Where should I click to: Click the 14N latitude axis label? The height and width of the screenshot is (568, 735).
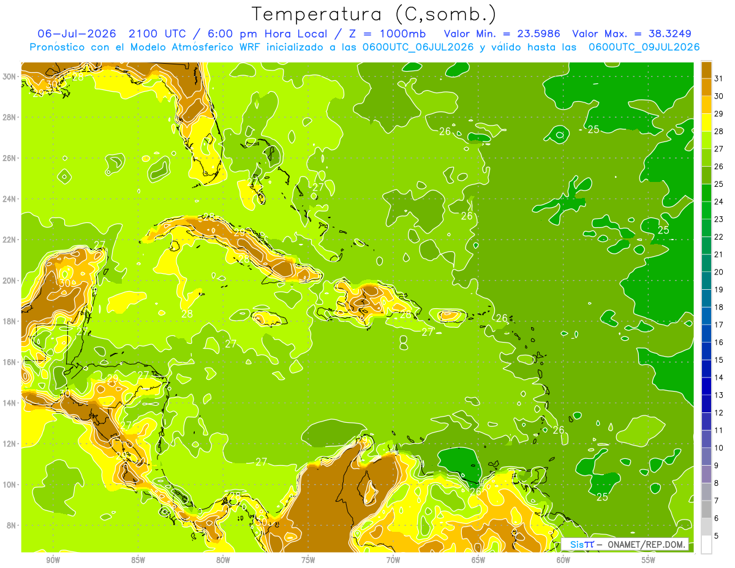(9, 403)
